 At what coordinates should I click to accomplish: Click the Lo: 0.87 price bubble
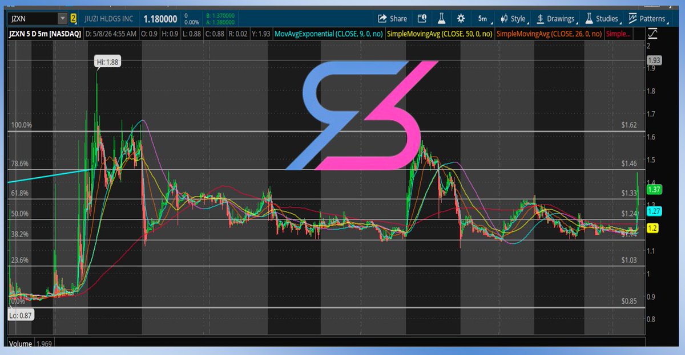coord(21,315)
